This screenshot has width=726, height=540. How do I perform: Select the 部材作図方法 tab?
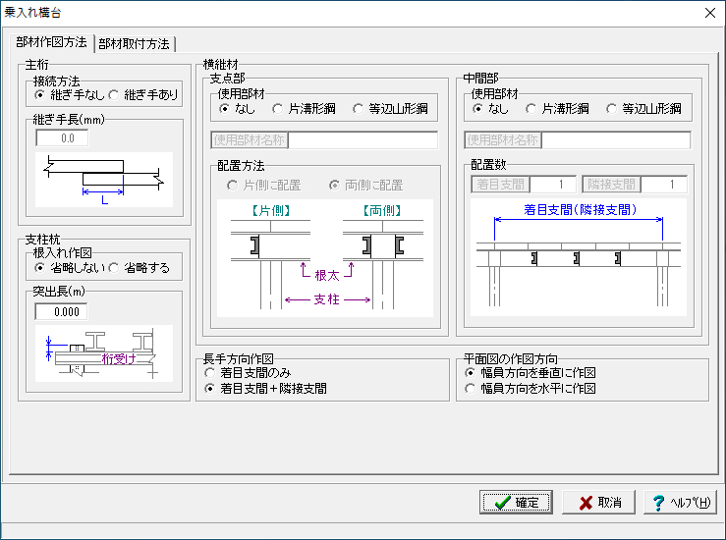(x=51, y=42)
